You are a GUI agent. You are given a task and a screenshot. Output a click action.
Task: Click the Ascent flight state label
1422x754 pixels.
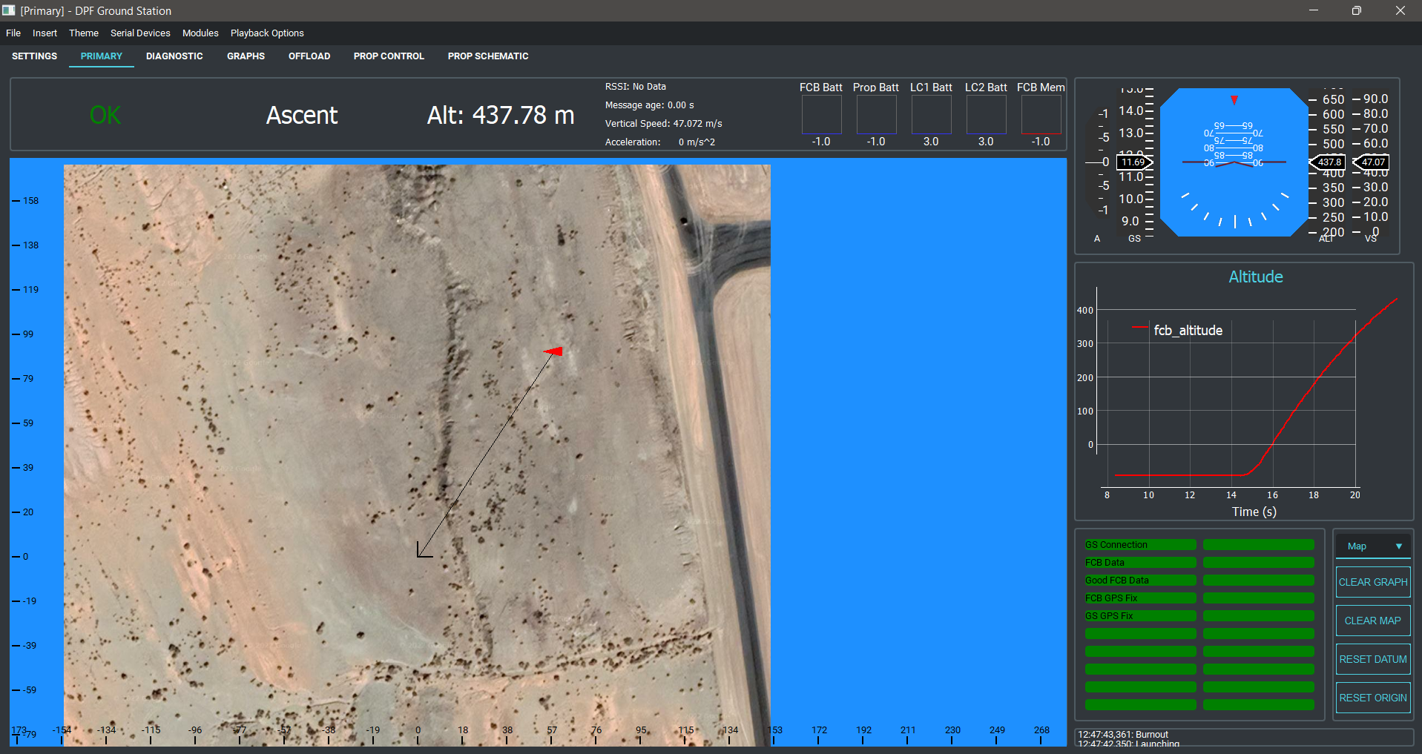[x=302, y=115]
